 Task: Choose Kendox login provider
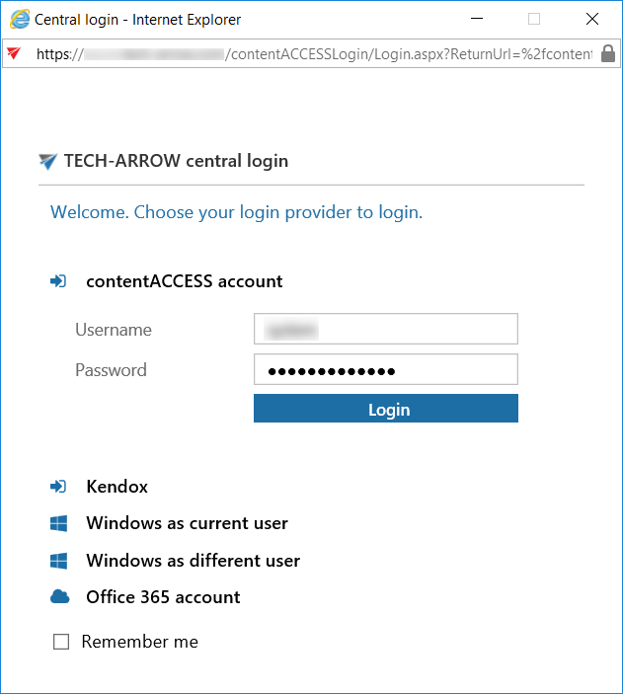pyautogui.click(x=117, y=487)
